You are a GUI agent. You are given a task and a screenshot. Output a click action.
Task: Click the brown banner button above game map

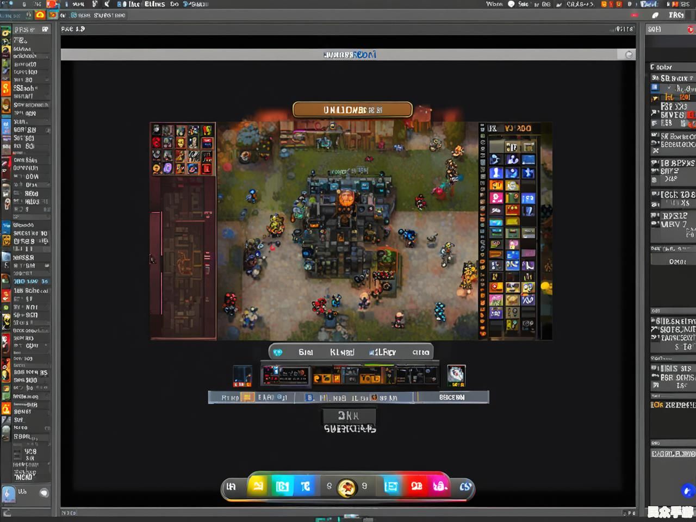coord(352,110)
